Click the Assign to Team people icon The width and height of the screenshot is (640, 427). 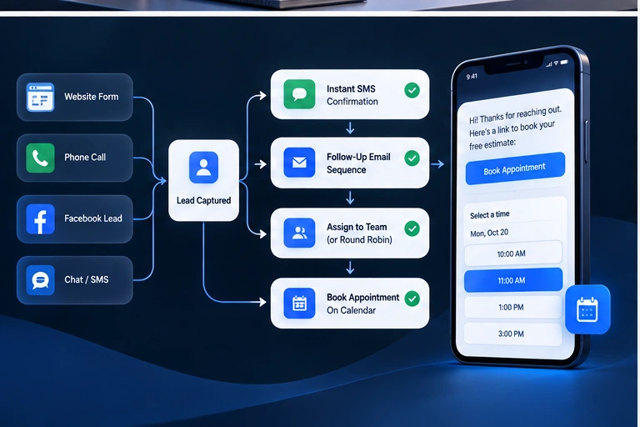click(x=299, y=233)
